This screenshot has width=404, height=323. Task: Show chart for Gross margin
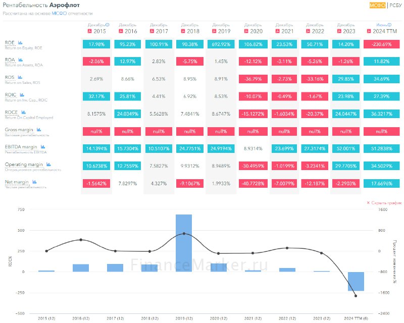click(x=39, y=130)
